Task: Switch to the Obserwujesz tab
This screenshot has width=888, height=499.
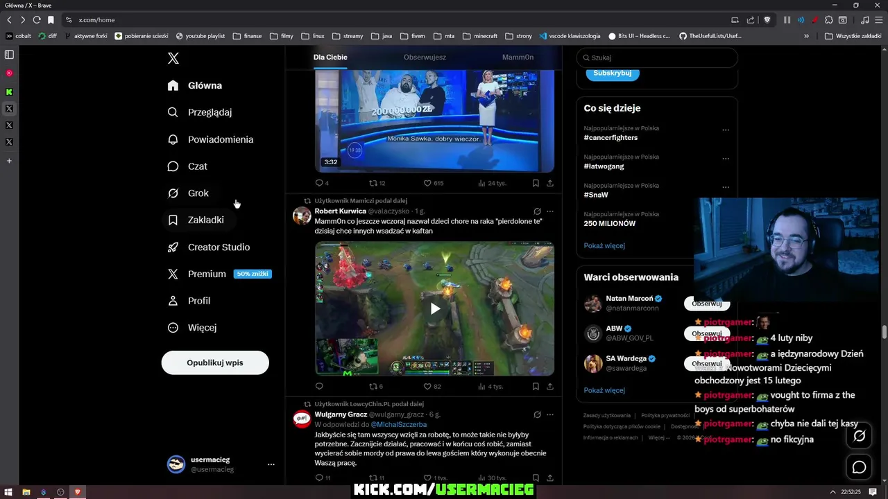Action: pos(425,58)
